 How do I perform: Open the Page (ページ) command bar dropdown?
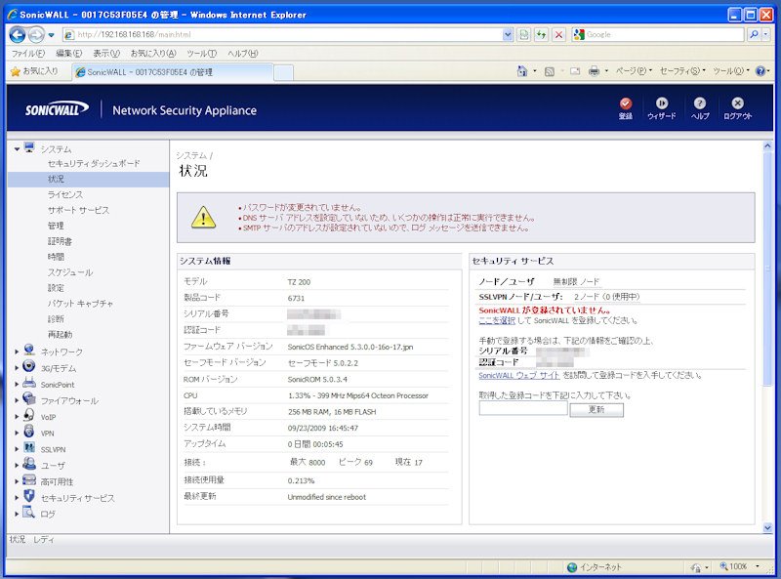(x=634, y=71)
